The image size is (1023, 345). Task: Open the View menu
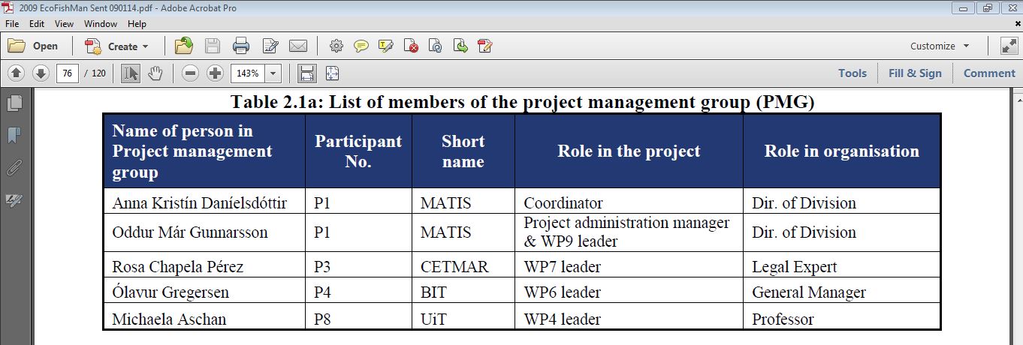click(64, 24)
